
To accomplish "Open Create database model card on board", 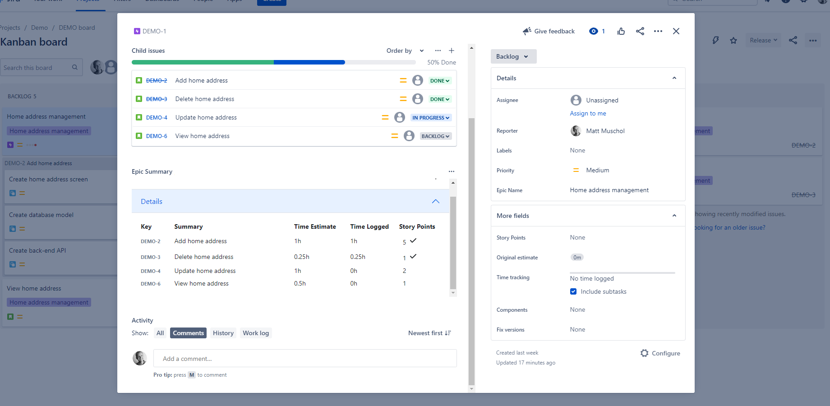I will coord(60,222).
